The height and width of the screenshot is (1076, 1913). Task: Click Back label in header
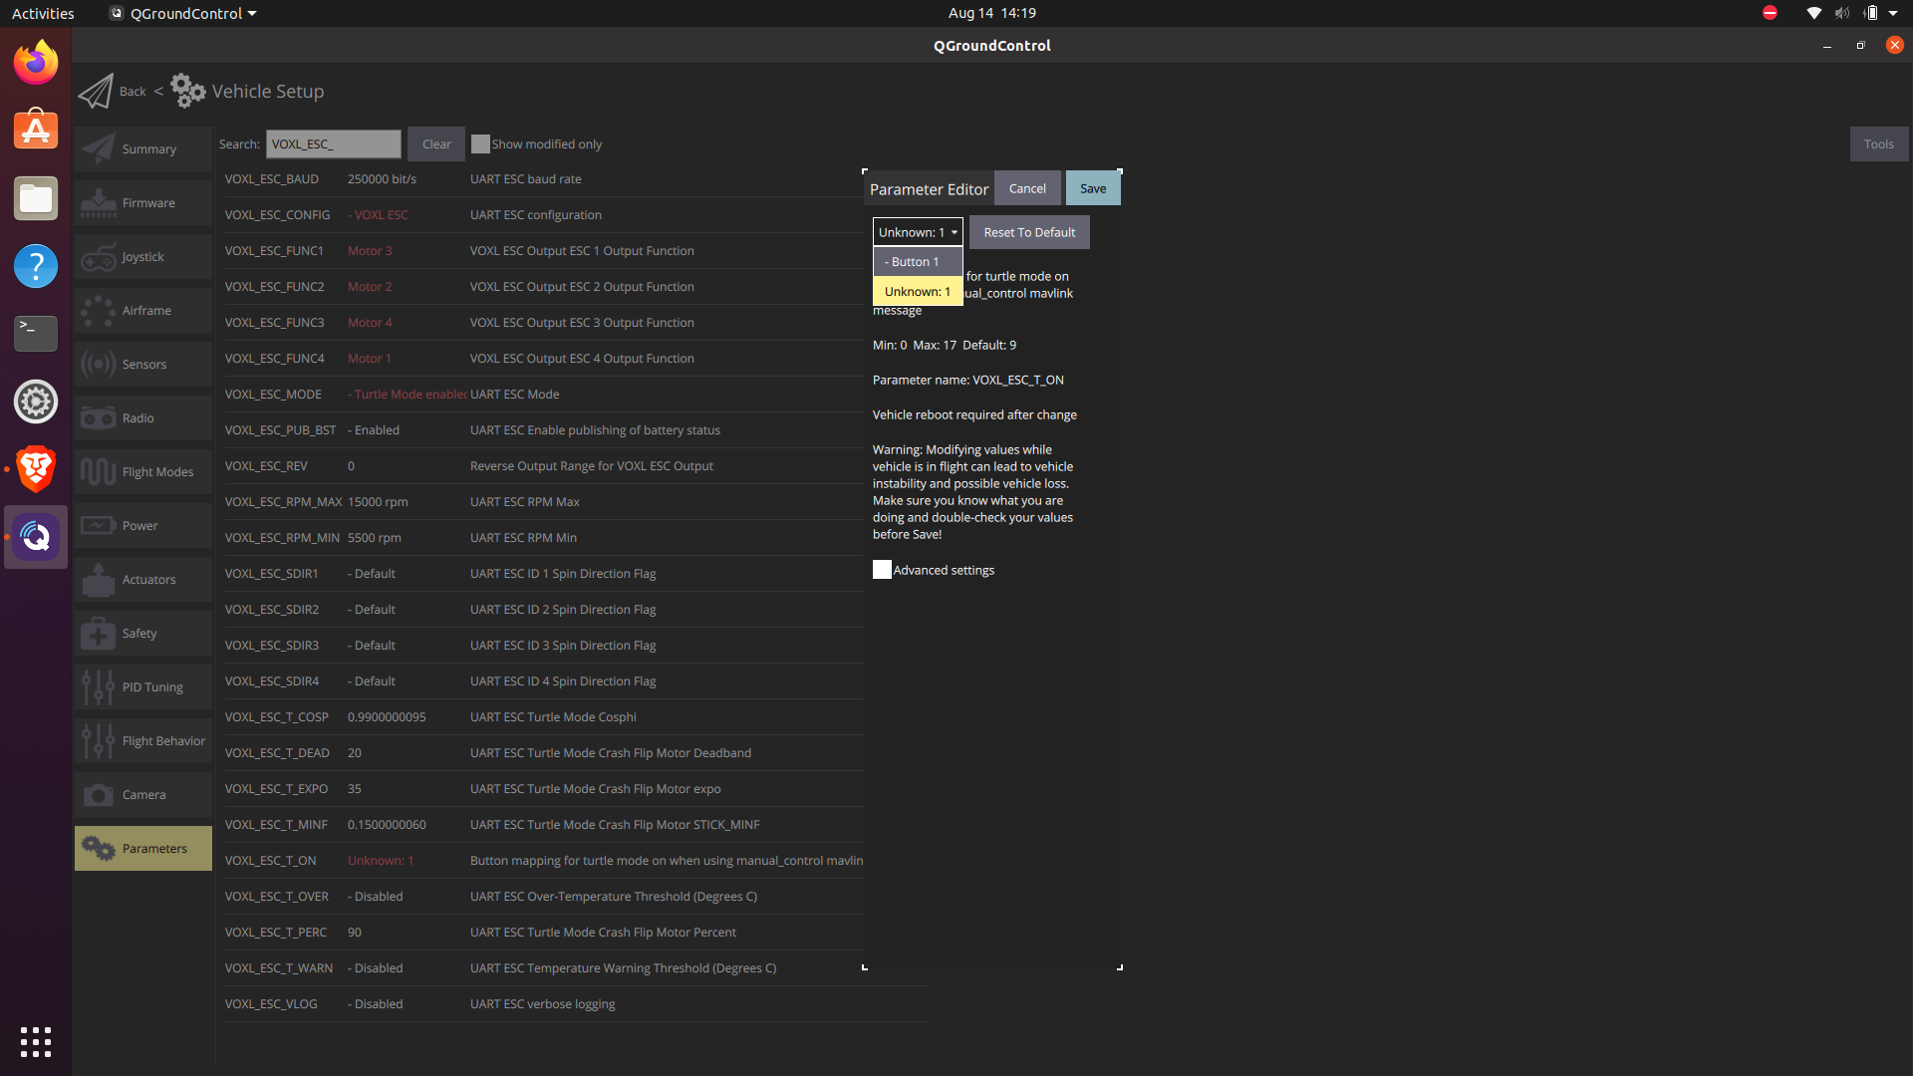click(133, 92)
